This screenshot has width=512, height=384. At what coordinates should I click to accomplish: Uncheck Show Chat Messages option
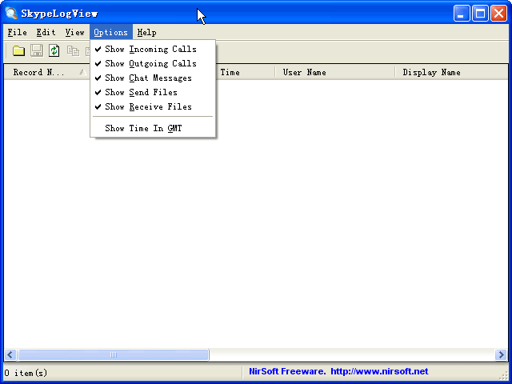point(153,78)
